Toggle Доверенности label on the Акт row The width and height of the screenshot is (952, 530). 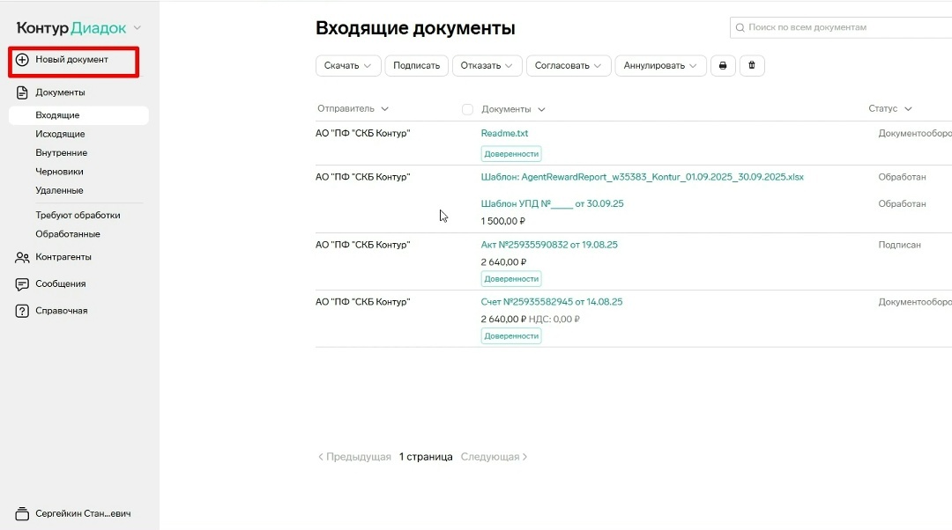tap(510, 278)
